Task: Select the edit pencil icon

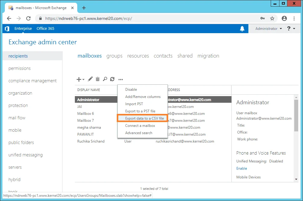Action: [x=90, y=79]
